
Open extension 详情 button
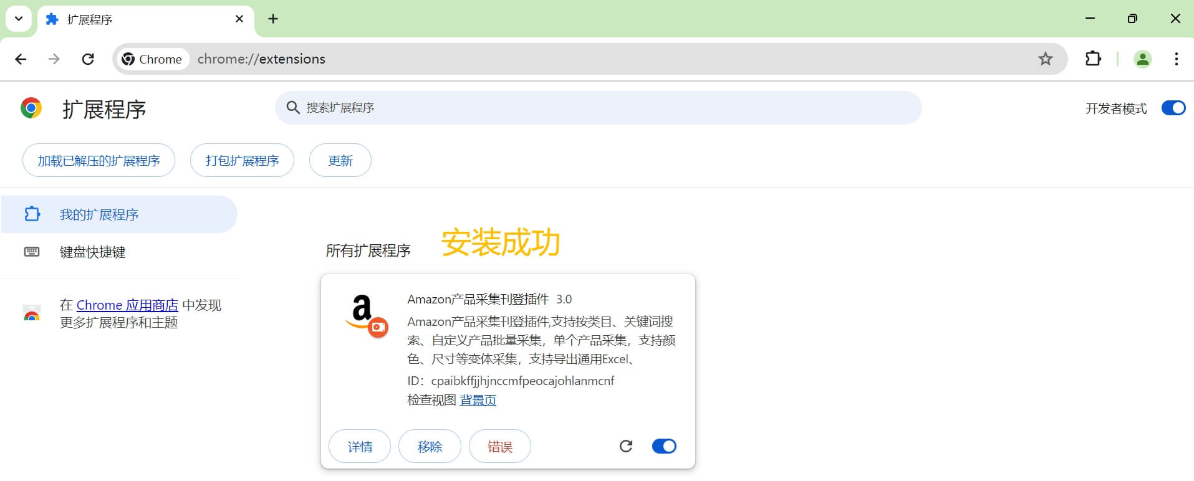pos(360,447)
